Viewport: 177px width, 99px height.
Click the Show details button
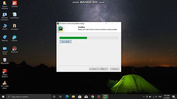66,42
